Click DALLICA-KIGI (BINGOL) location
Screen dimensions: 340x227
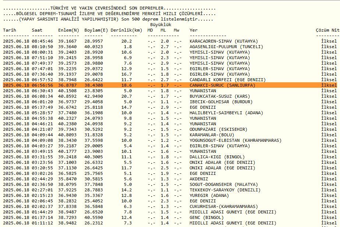[217, 157]
